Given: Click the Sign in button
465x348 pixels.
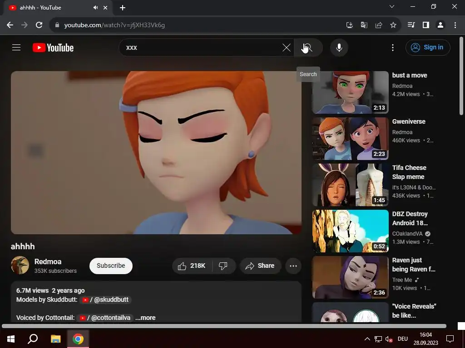Looking at the screenshot, I should [x=428, y=47].
